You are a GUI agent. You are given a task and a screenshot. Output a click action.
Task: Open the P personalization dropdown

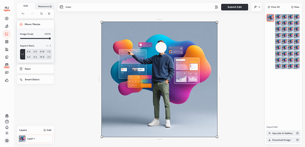[x=256, y=7]
